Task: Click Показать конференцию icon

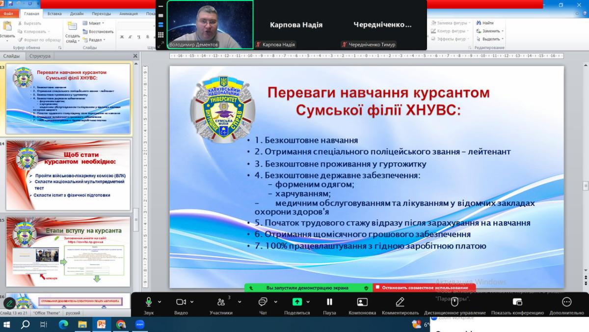Action: [x=517, y=302]
